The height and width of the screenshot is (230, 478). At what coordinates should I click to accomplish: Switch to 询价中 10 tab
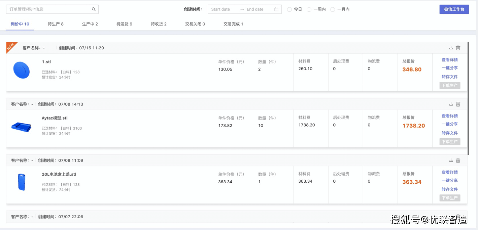20,24
